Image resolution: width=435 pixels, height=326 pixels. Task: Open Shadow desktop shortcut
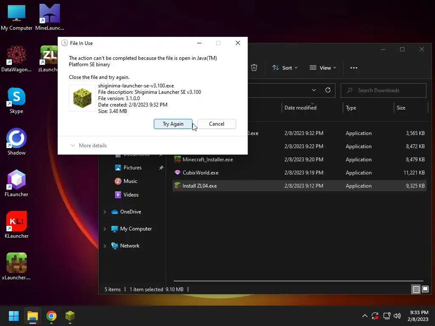point(17,142)
